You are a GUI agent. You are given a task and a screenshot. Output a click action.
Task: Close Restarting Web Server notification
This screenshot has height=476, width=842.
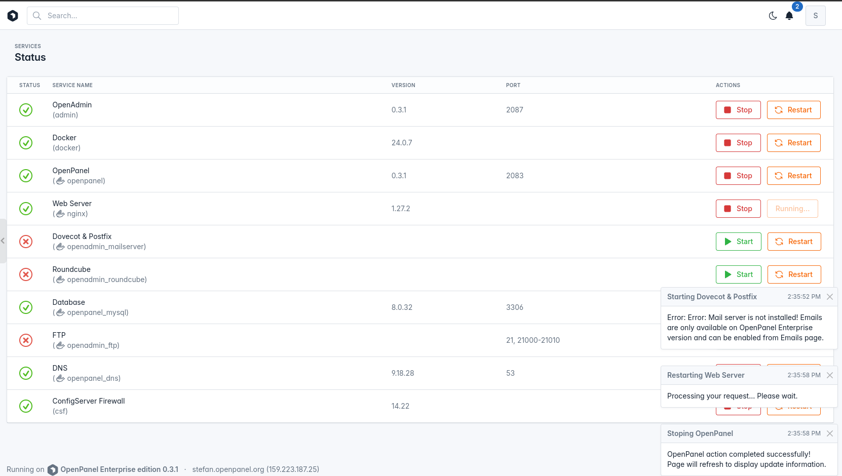(830, 375)
